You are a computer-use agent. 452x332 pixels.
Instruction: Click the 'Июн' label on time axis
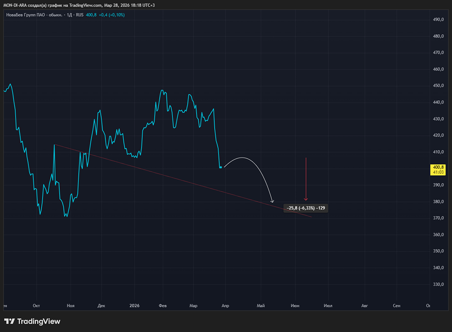click(295, 306)
